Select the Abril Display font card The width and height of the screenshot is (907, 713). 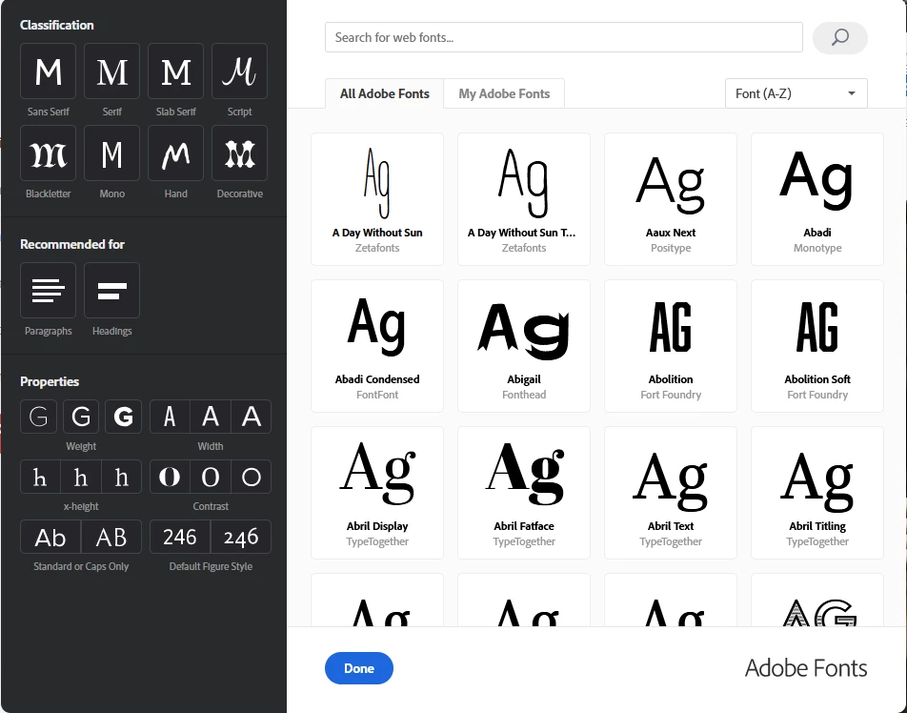(x=377, y=493)
